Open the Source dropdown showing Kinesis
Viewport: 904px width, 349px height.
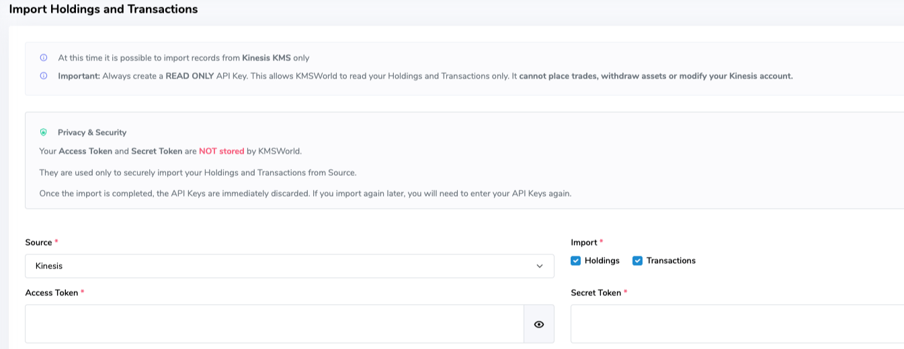point(290,266)
